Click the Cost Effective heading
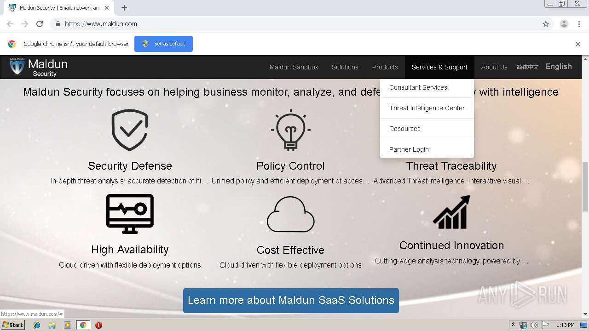 pos(290,250)
